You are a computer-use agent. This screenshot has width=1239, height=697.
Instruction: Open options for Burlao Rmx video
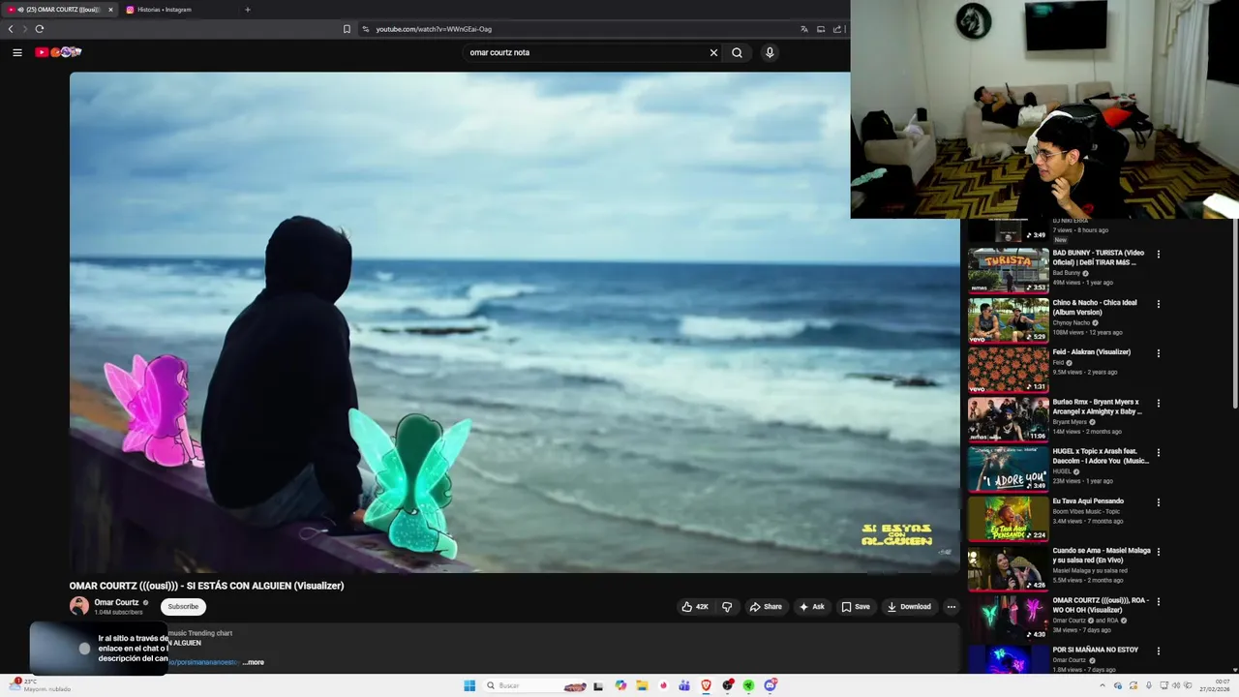(x=1158, y=403)
